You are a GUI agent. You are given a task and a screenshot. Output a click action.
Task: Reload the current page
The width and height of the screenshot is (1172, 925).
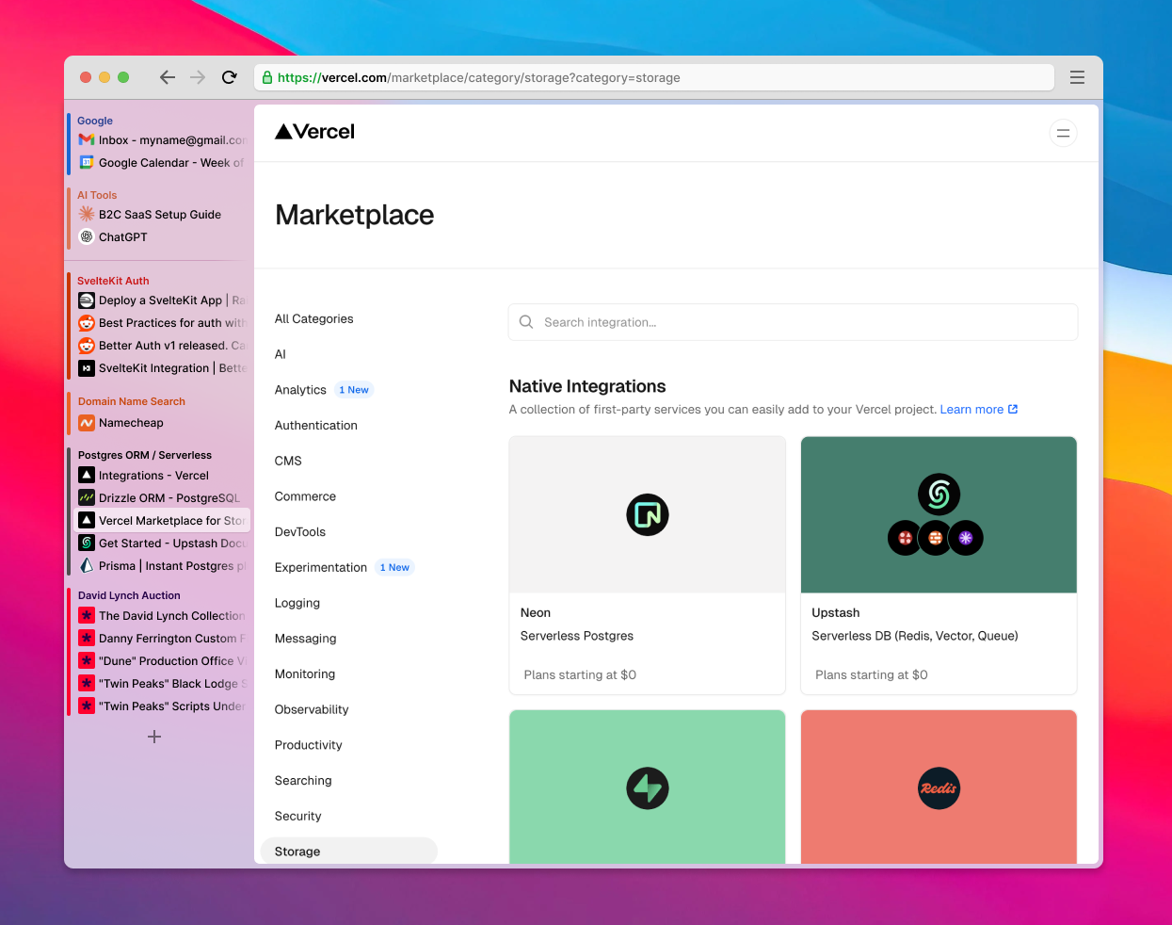[229, 77]
